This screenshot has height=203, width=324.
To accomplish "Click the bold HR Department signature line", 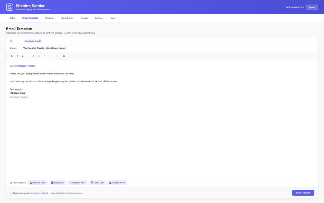I will 18,93.
